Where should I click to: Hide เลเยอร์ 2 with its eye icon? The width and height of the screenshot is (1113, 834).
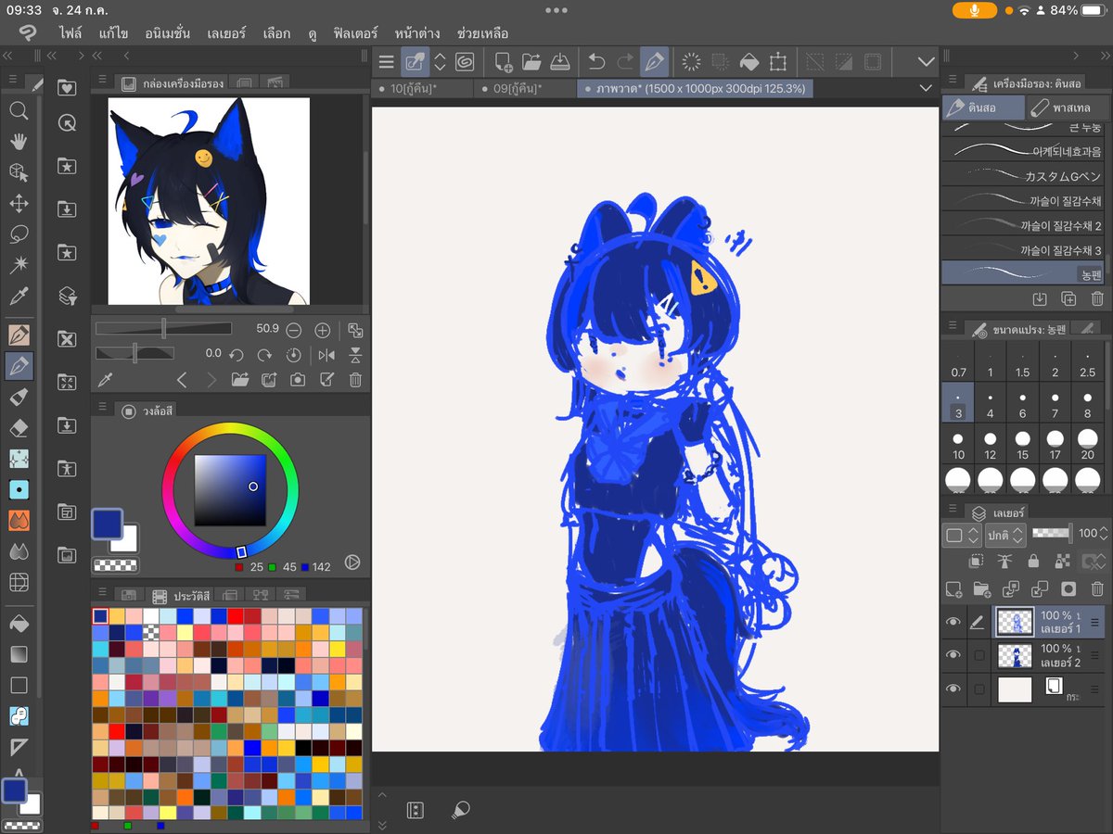coord(953,655)
